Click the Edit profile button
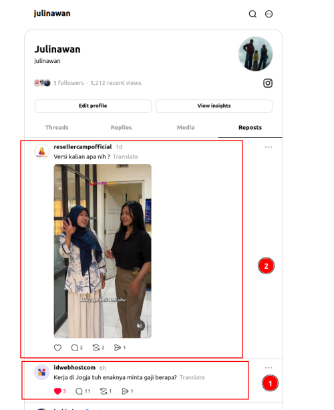This screenshot has width=334, height=410. [x=93, y=106]
